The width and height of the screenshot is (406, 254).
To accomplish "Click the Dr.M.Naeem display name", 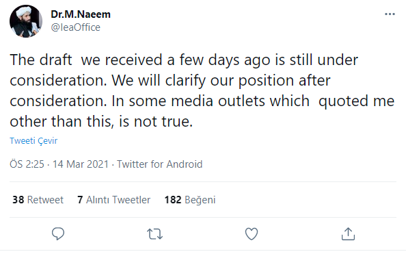I will (x=81, y=14).
